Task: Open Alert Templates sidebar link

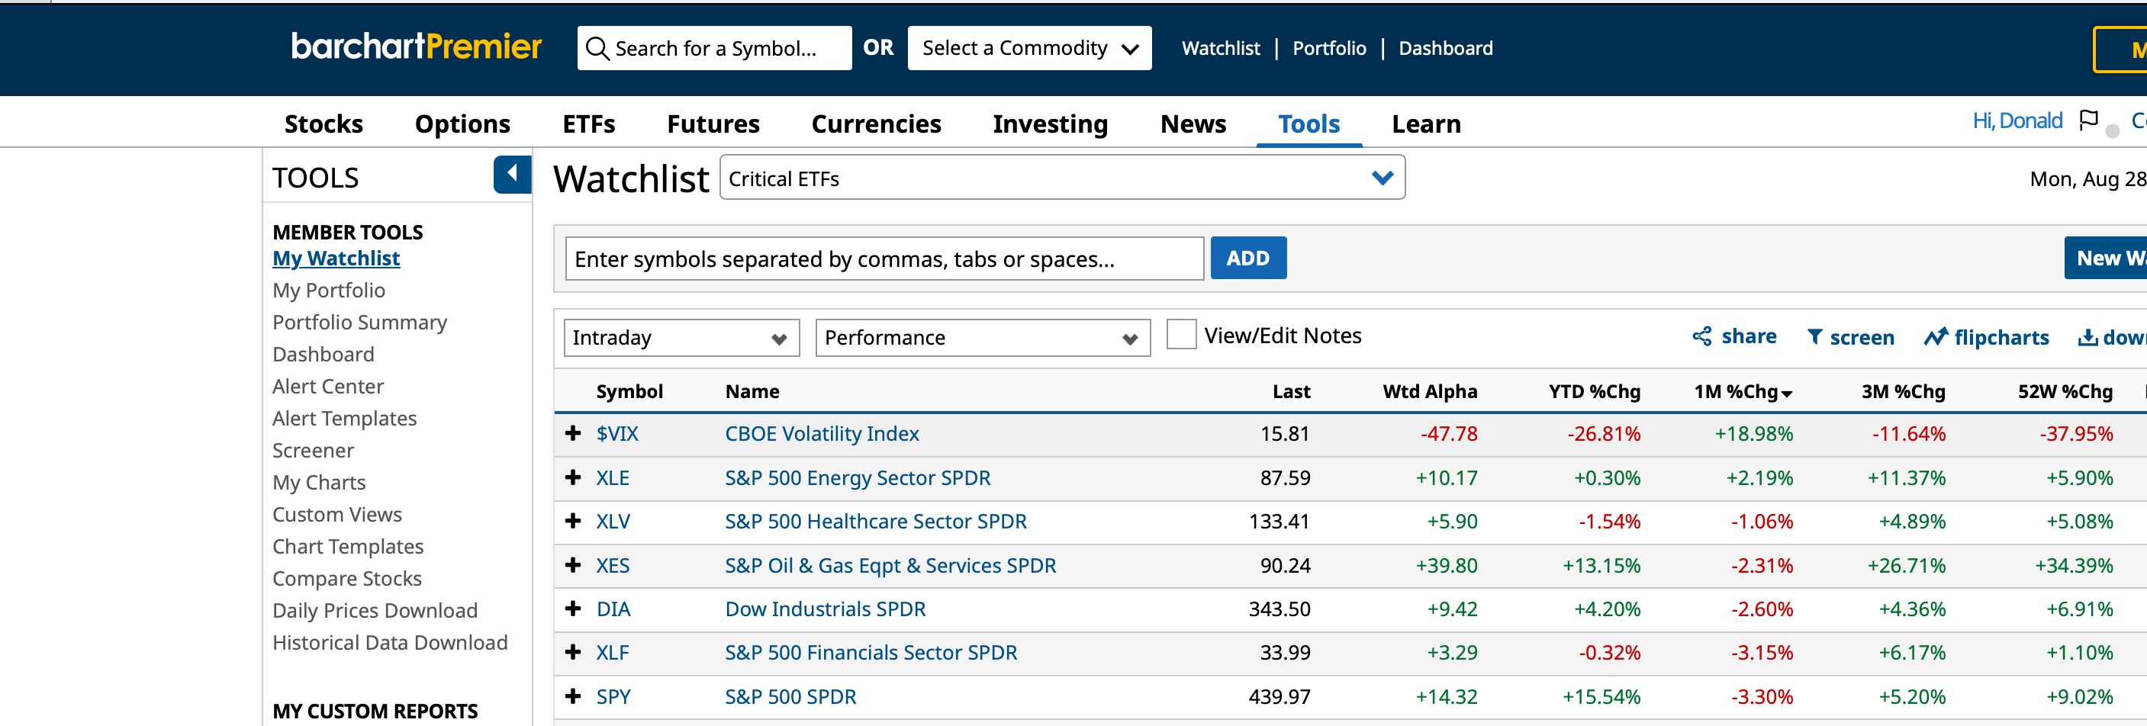Action: tap(344, 419)
